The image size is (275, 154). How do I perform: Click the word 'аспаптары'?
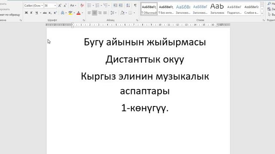pyautogui.click(x=145, y=92)
